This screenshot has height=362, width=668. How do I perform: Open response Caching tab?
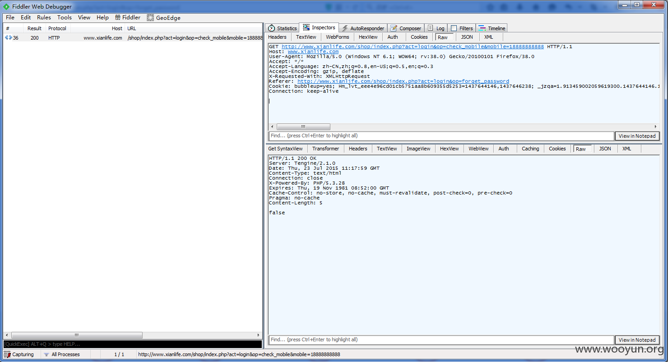(x=530, y=149)
